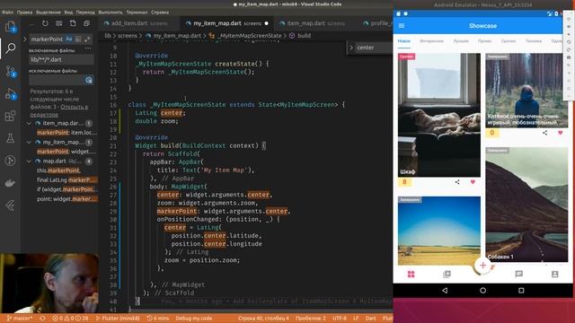This screenshot has height=323, width=575.
Task: Open the Testing flask view
Action: click(10, 138)
